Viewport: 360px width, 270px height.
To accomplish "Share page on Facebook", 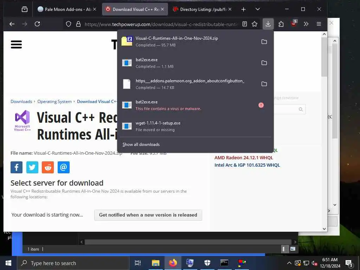I will point(17,167).
